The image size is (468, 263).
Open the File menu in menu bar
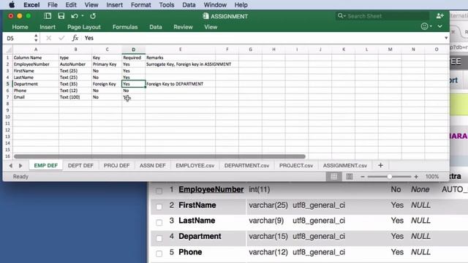(x=53, y=5)
